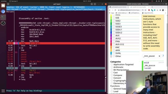
Task: Switch to the CoffeeBeforeArch tab
Action: coord(119,7)
